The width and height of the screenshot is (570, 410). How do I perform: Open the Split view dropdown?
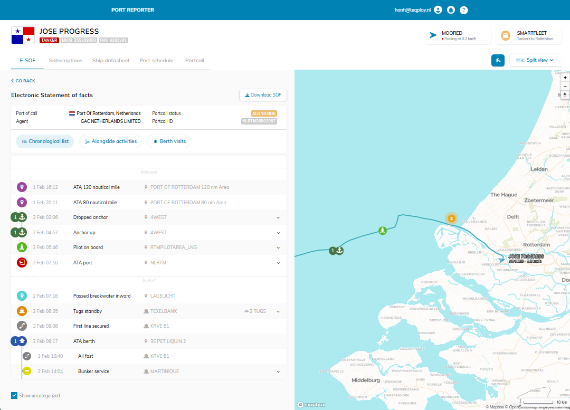pyautogui.click(x=535, y=60)
